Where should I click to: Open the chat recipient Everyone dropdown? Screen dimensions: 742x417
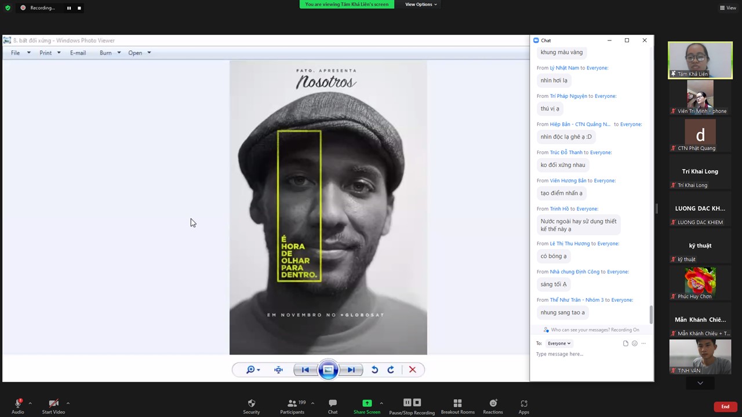559,343
